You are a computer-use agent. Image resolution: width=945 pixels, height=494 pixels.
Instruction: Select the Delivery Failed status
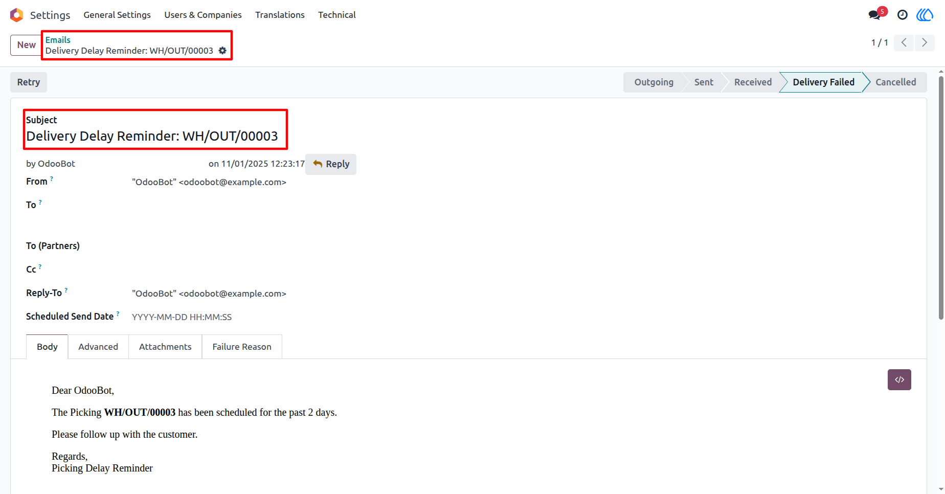click(823, 82)
